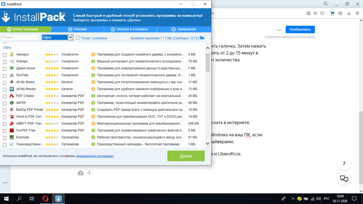Click the Opera icon on the taskbar
The image size is (363, 204).
(x=45, y=199)
